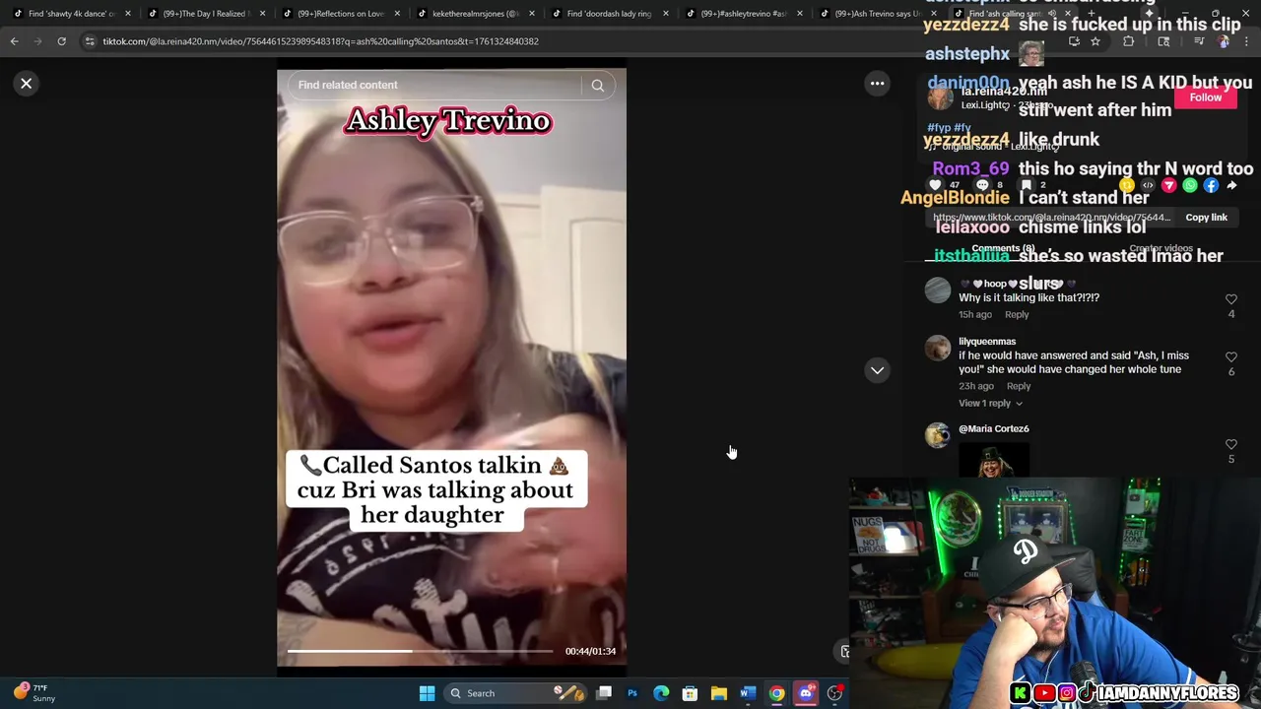Open Windows Start menu
The image size is (1261, 709).
[427, 693]
